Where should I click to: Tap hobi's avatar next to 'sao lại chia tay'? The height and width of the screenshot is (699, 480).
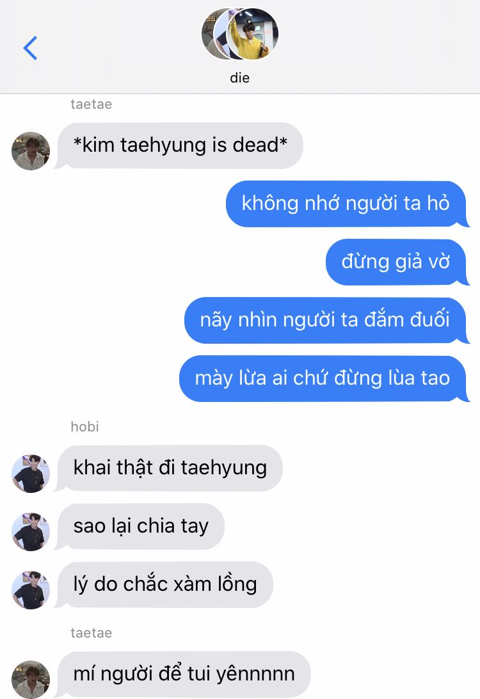click(x=30, y=532)
